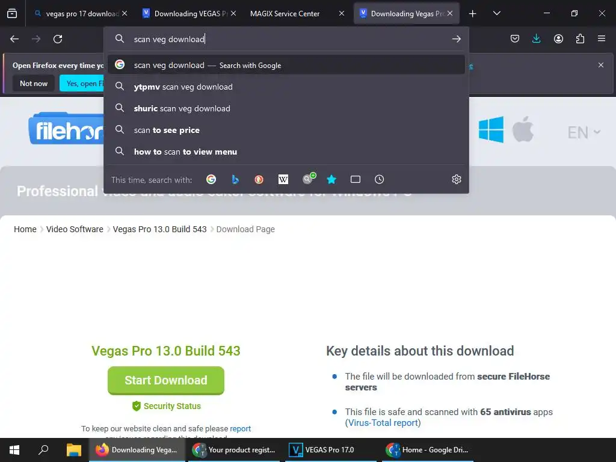The width and height of the screenshot is (616, 462).
Task: Click the add search engine icon
Action: tap(309, 178)
